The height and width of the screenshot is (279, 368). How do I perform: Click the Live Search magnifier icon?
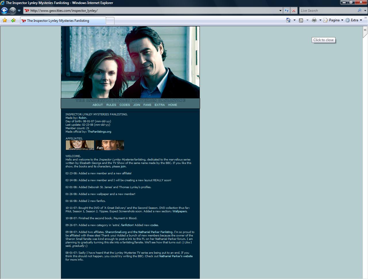coord(359,11)
